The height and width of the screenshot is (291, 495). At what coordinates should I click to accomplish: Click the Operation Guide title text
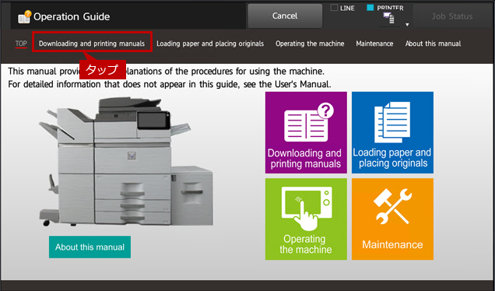click(72, 16)
